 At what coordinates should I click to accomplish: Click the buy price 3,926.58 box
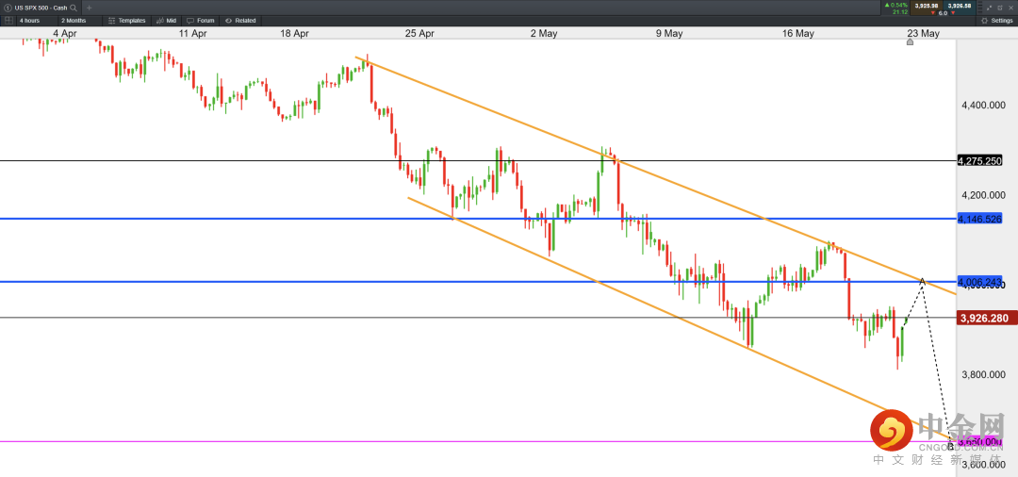pyautogui.click(x=960, y=7)
